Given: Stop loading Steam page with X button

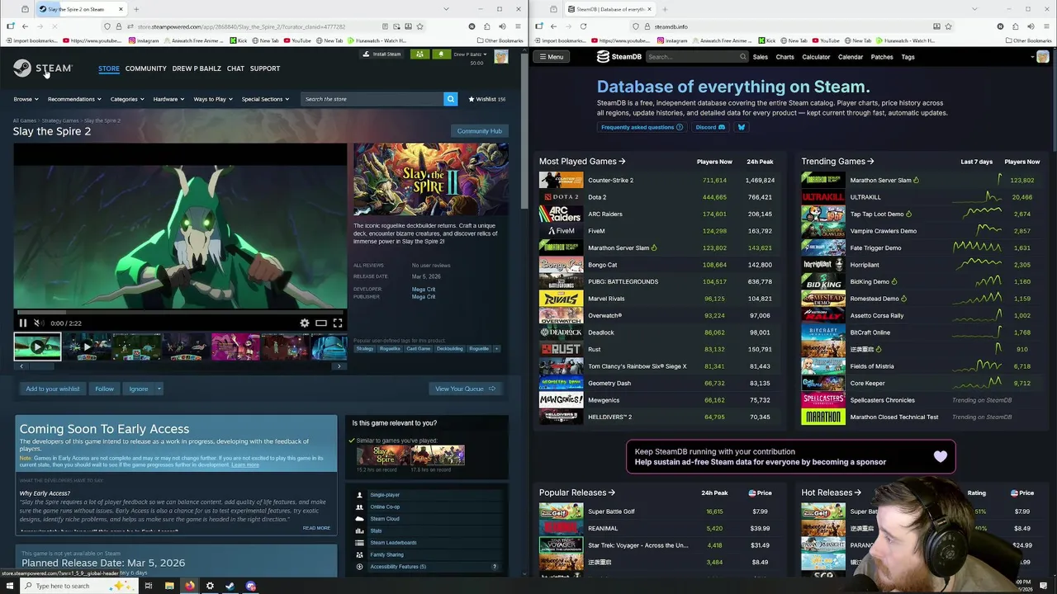Looking at the screenshot, I should (55, 26).
